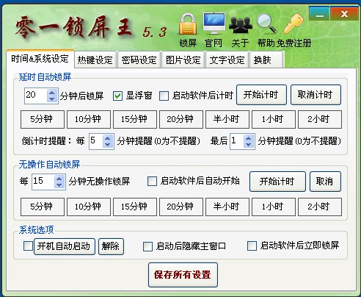Image resolution: width=361 pixels, height=297 pixels.
Task: Choose 10分钟 delay lock preset
Action: [x=89, y=119]
